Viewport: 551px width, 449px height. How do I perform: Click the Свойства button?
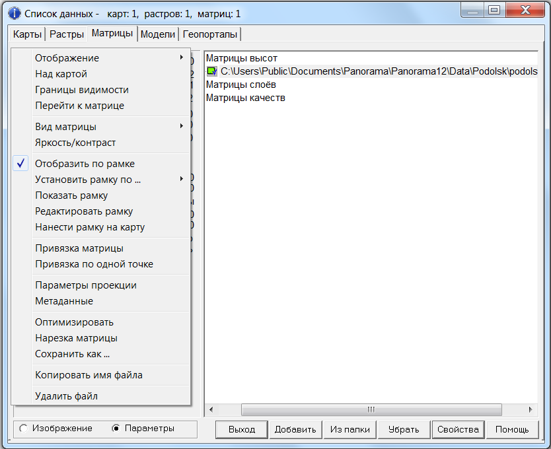coord(458,429)
